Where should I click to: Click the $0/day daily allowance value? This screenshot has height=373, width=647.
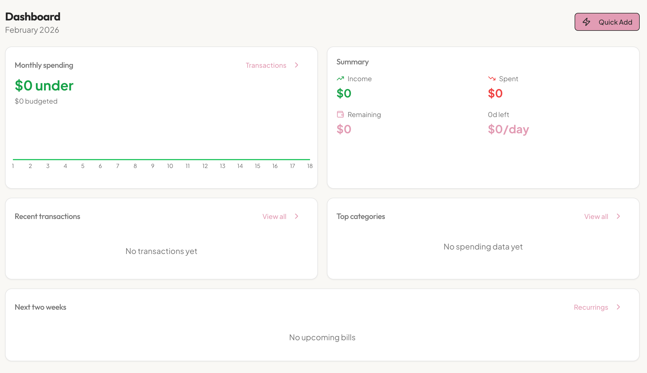(x=508, y=129)
